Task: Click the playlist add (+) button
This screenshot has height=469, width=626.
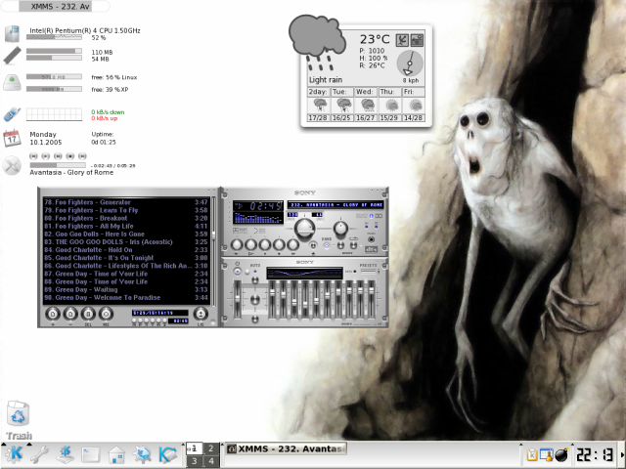Action: tap(53, 314)
